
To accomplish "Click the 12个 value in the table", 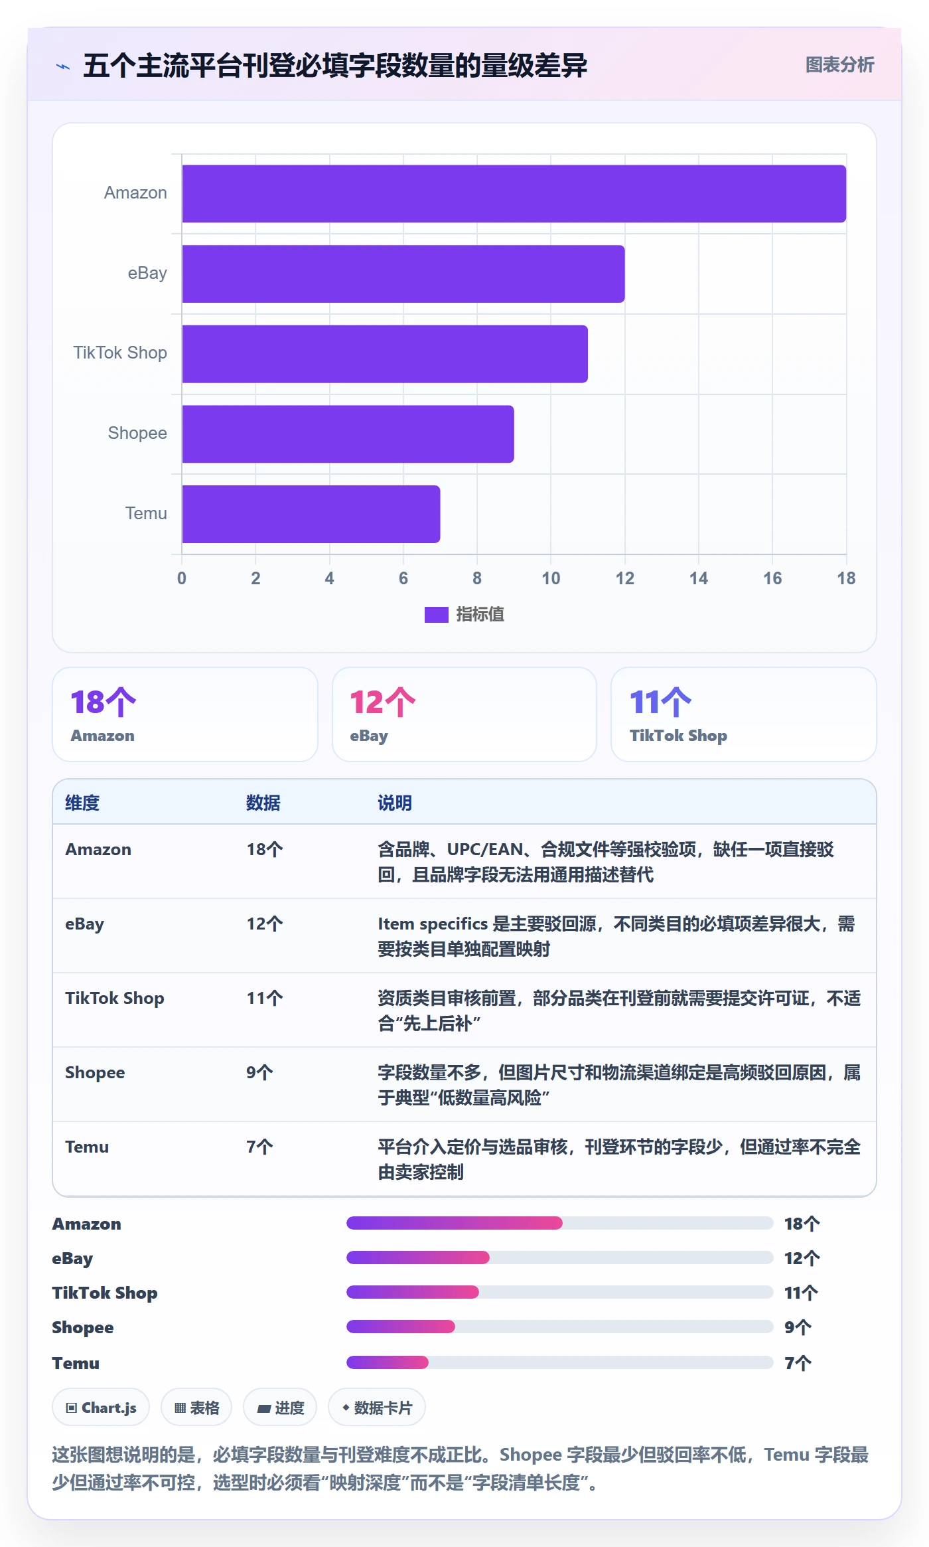I will click(265, 924).
